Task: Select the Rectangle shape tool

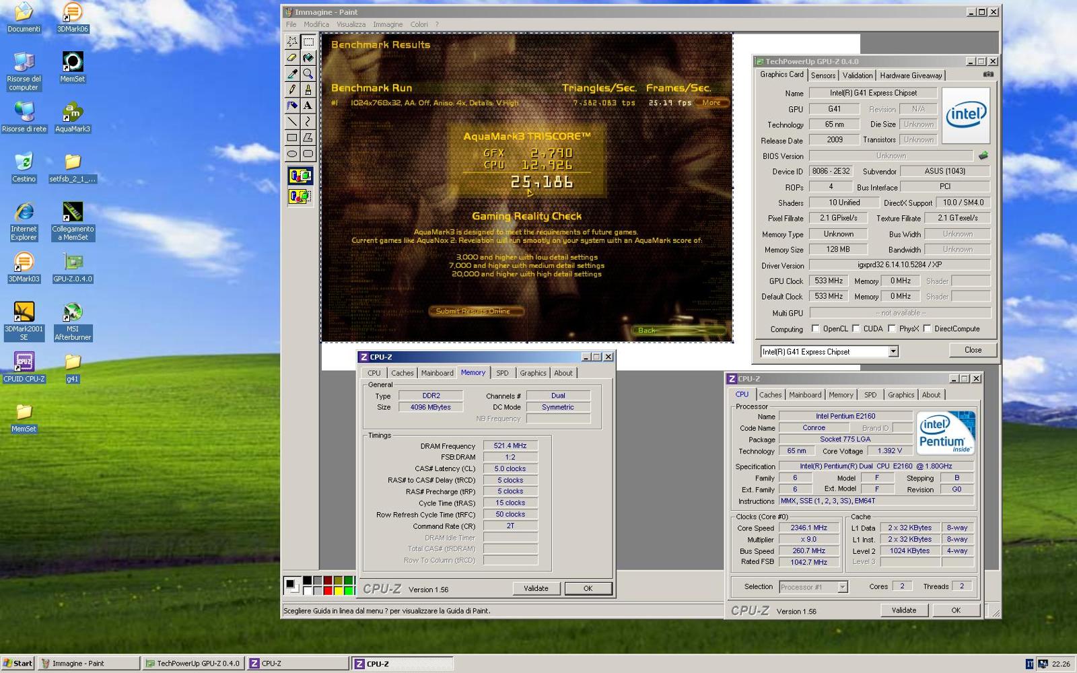Action: pos(292,138)
